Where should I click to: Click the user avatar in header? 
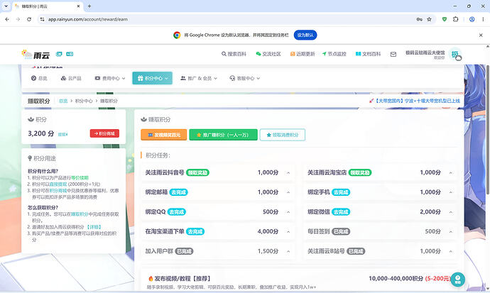coord(455,55)
